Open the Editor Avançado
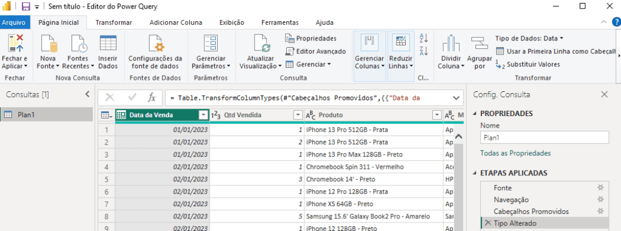This screenshot has width=621, height=231. pyautogui.click(x=315, y=51)
